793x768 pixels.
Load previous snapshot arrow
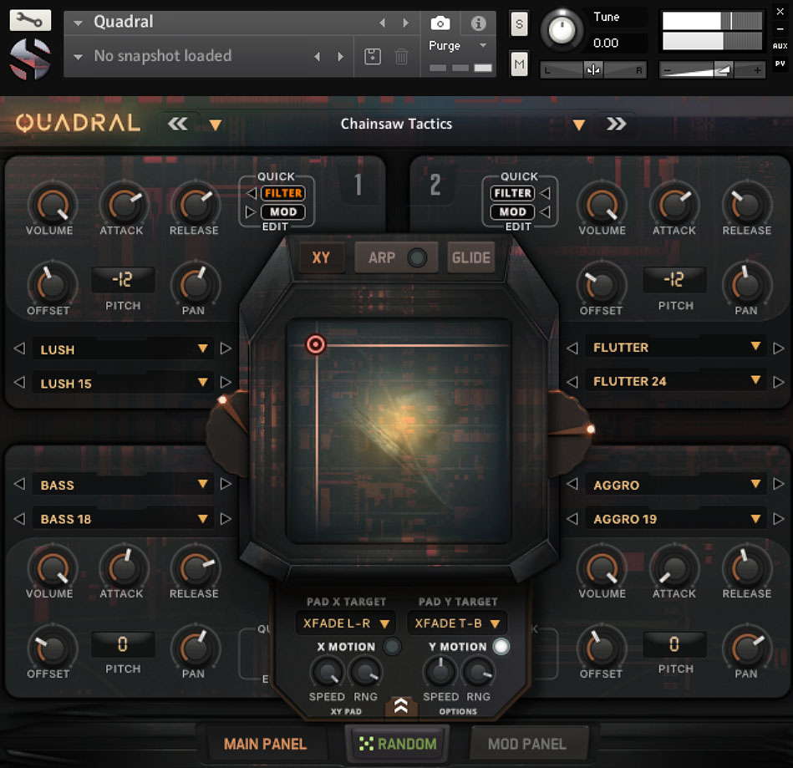point(317,56)
